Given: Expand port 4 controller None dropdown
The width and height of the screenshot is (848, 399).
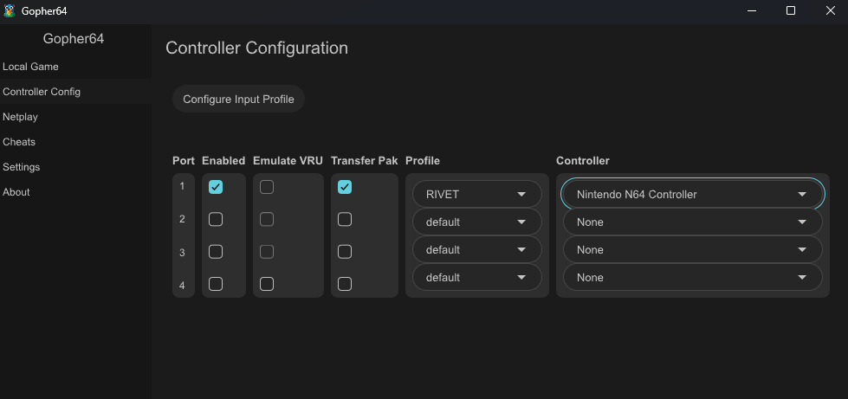Looking at the screenshot, I should [691, 278].
